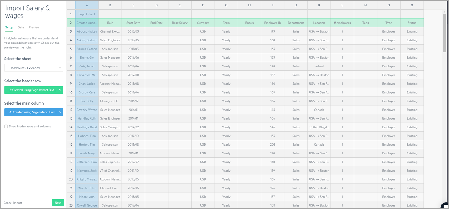The image size is (449, 209).
Task: Click the Department header cell
Action: tap(296, 23)
